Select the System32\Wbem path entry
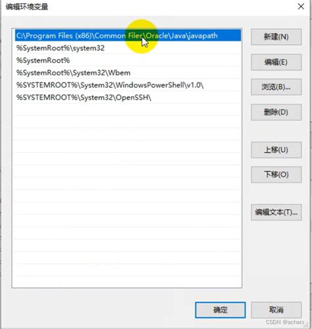Image resolution: width=312 pixels, height=329 pixels. 128,73
